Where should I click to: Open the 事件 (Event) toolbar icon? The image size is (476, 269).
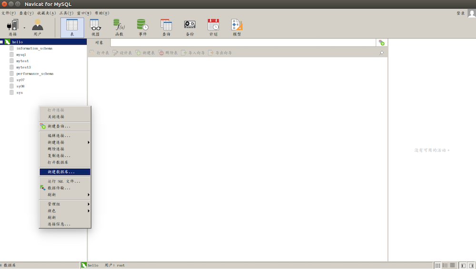142,28
